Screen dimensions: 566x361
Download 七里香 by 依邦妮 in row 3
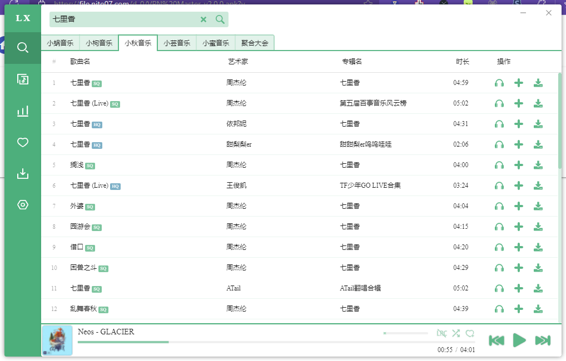538,124
